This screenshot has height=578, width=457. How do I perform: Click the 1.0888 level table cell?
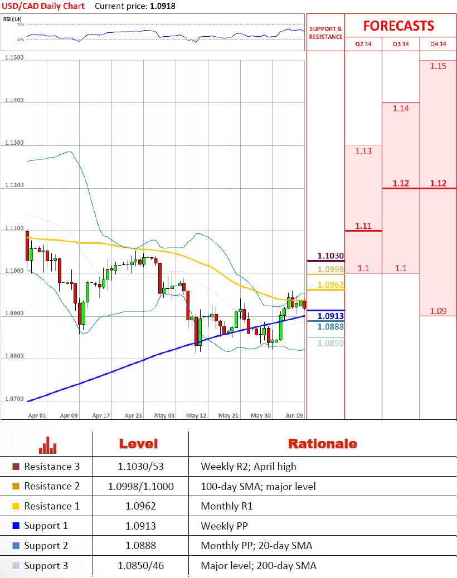pyautogui.click(x=140, y=546)
